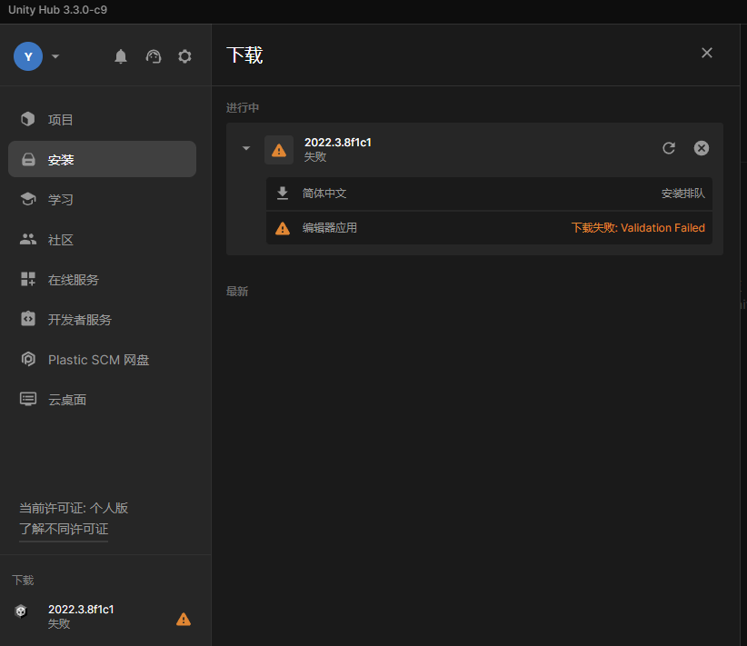Collapse the 2022.3.8f1c1 download details
Image resolution: width=747 pixels, height=646 pixels.
coord(246,148)
